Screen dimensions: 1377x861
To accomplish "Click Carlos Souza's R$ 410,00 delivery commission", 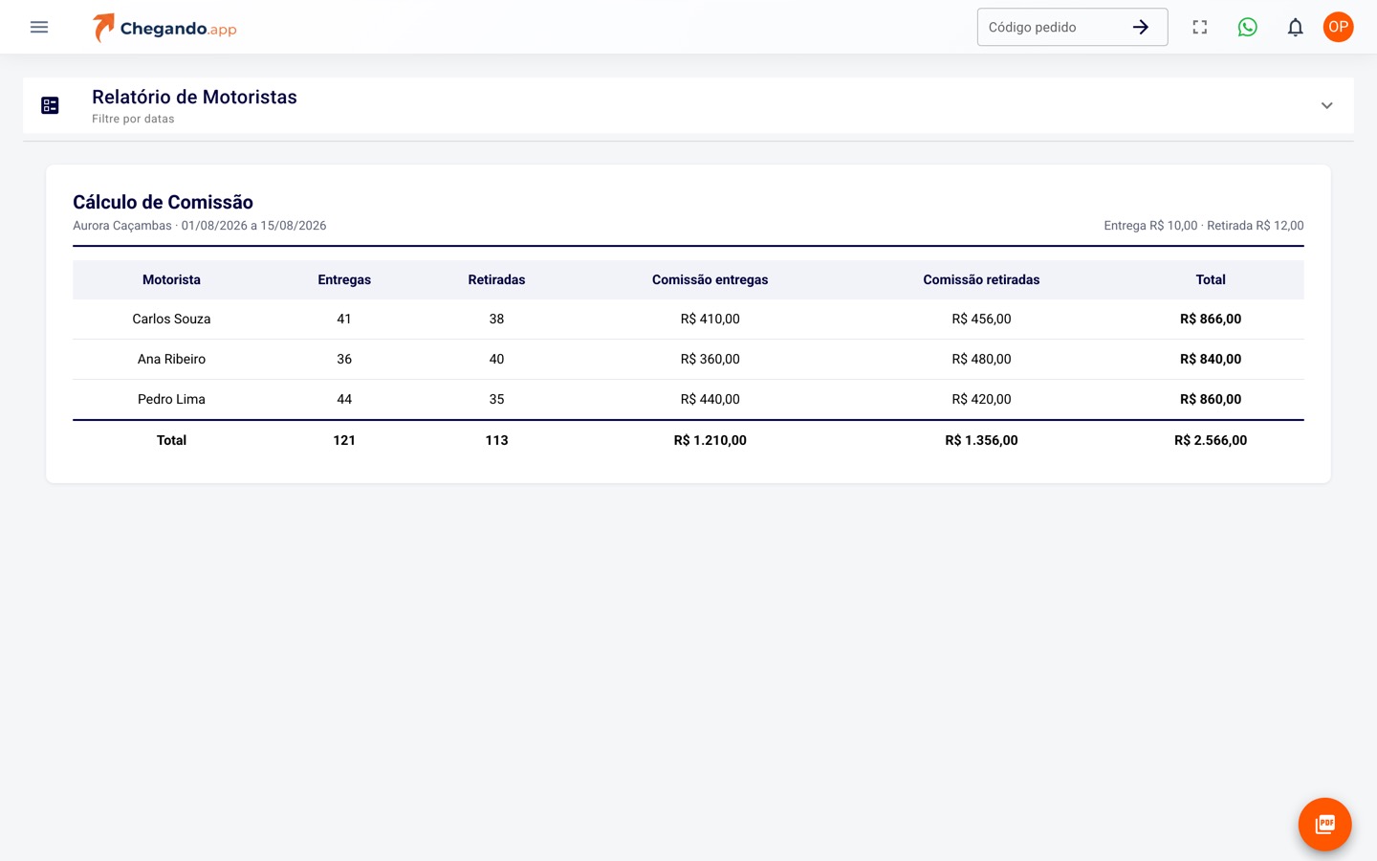I will coord(710,319).
